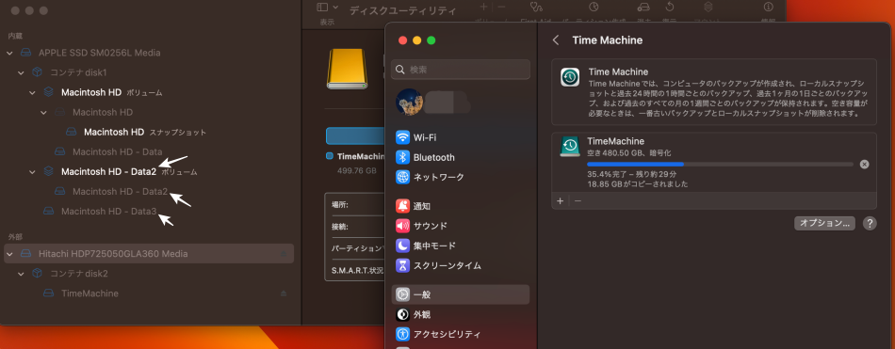Click the remove volume minus icon in Disk Utility
The height and width of the screenshot is (349, 895).
pos(502,7)
